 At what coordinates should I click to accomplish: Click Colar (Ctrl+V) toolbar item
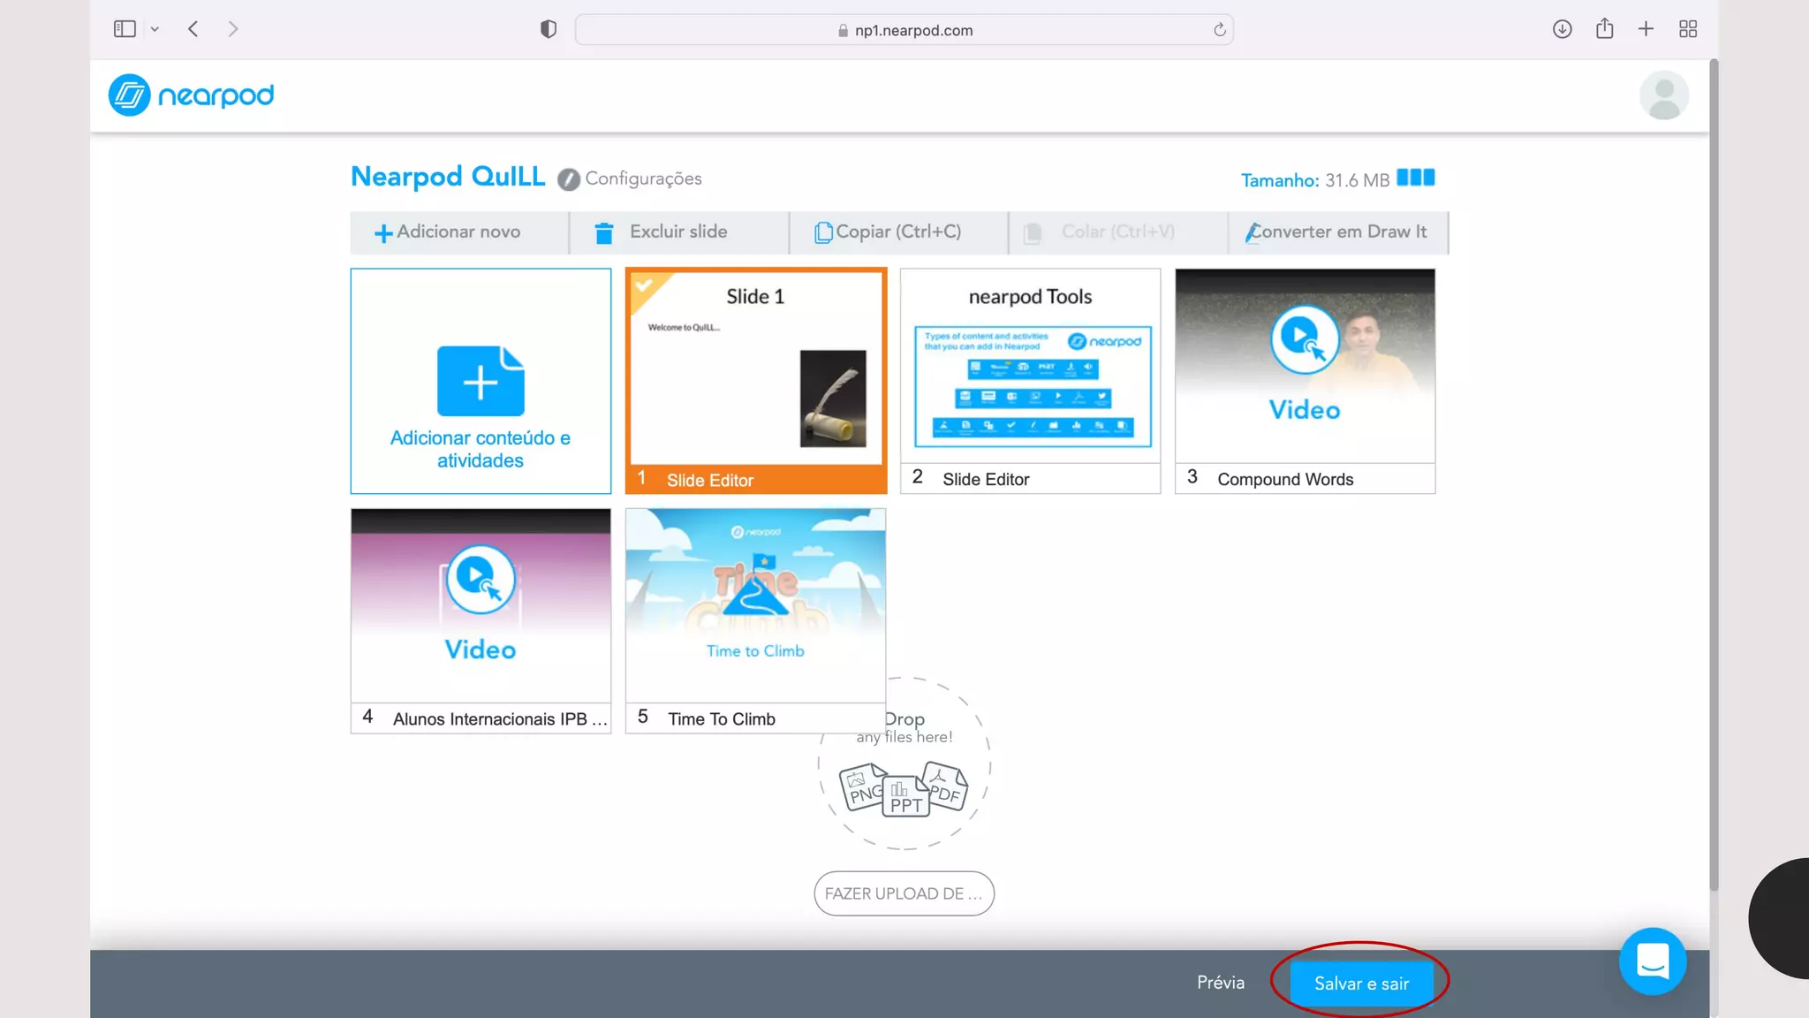[1117, 232]
